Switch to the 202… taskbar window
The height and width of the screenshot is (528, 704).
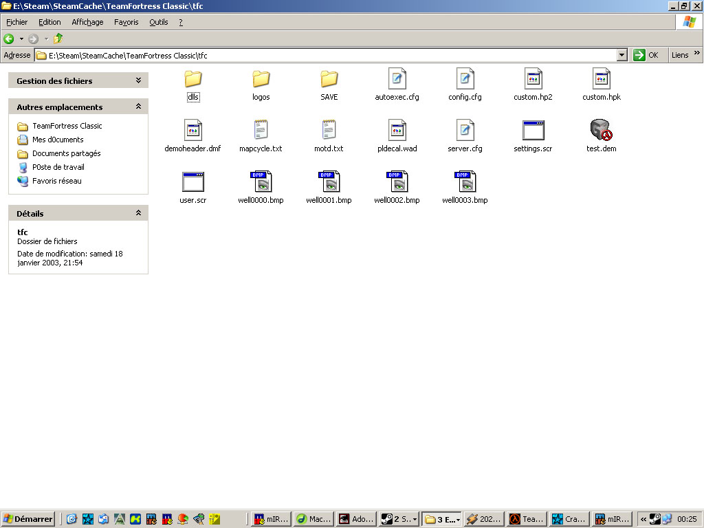coord(485,519)
